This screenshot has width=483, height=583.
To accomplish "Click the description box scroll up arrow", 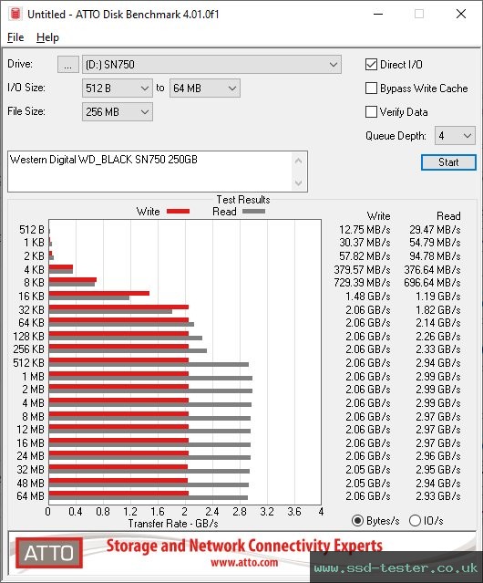I will click(x=299, y=161).
